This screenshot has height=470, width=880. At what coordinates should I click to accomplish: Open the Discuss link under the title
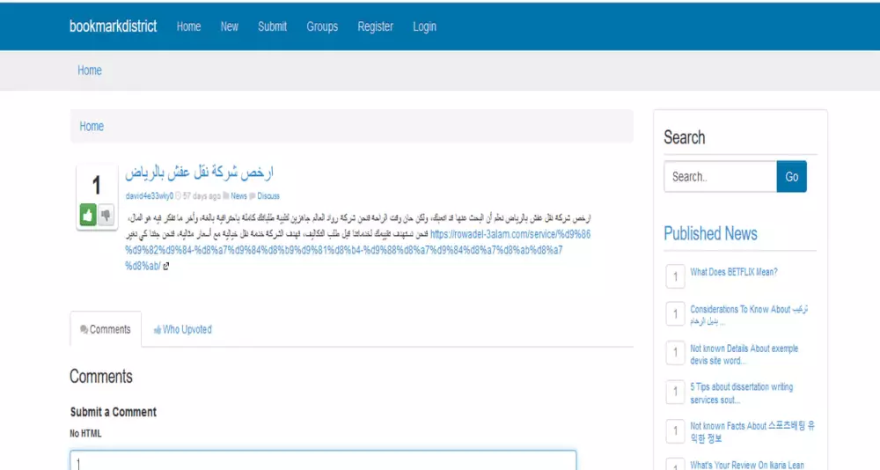[268, 196]
